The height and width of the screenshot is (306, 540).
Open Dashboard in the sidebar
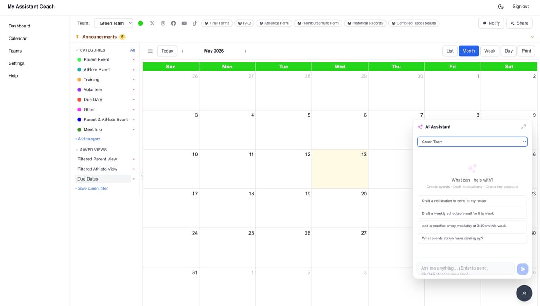pyautogui.click(x=19, y=26)
